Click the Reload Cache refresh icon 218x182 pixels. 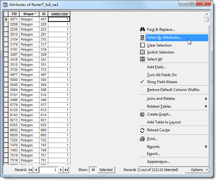pyautogui.click(x=142, y=130)
